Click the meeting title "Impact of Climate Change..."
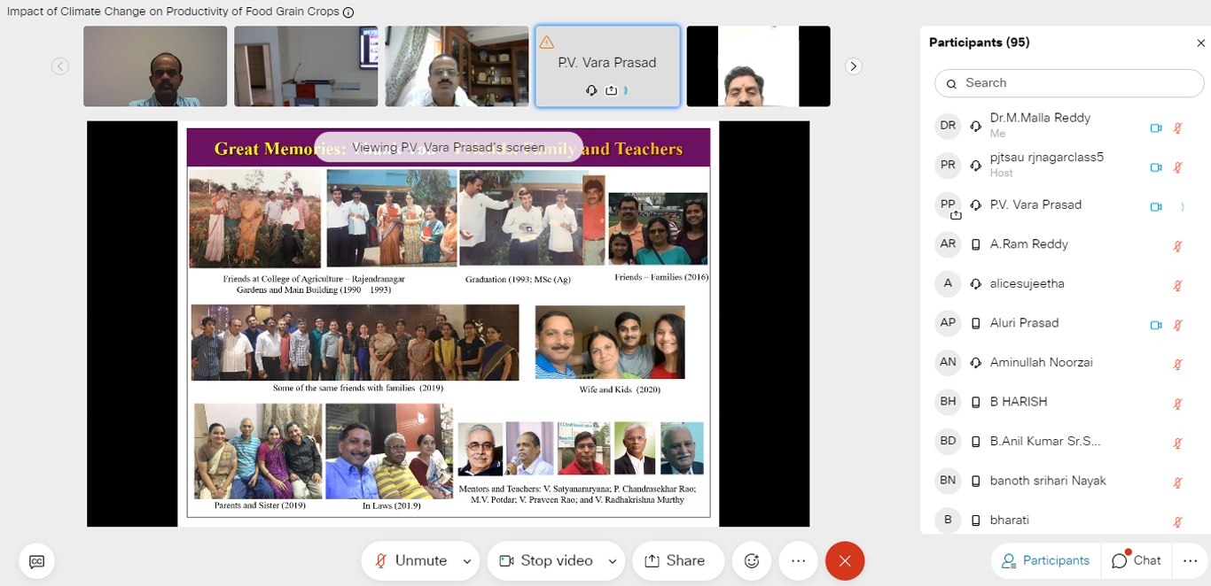This screenshot has width=1211, height=586. coord(173,12)
